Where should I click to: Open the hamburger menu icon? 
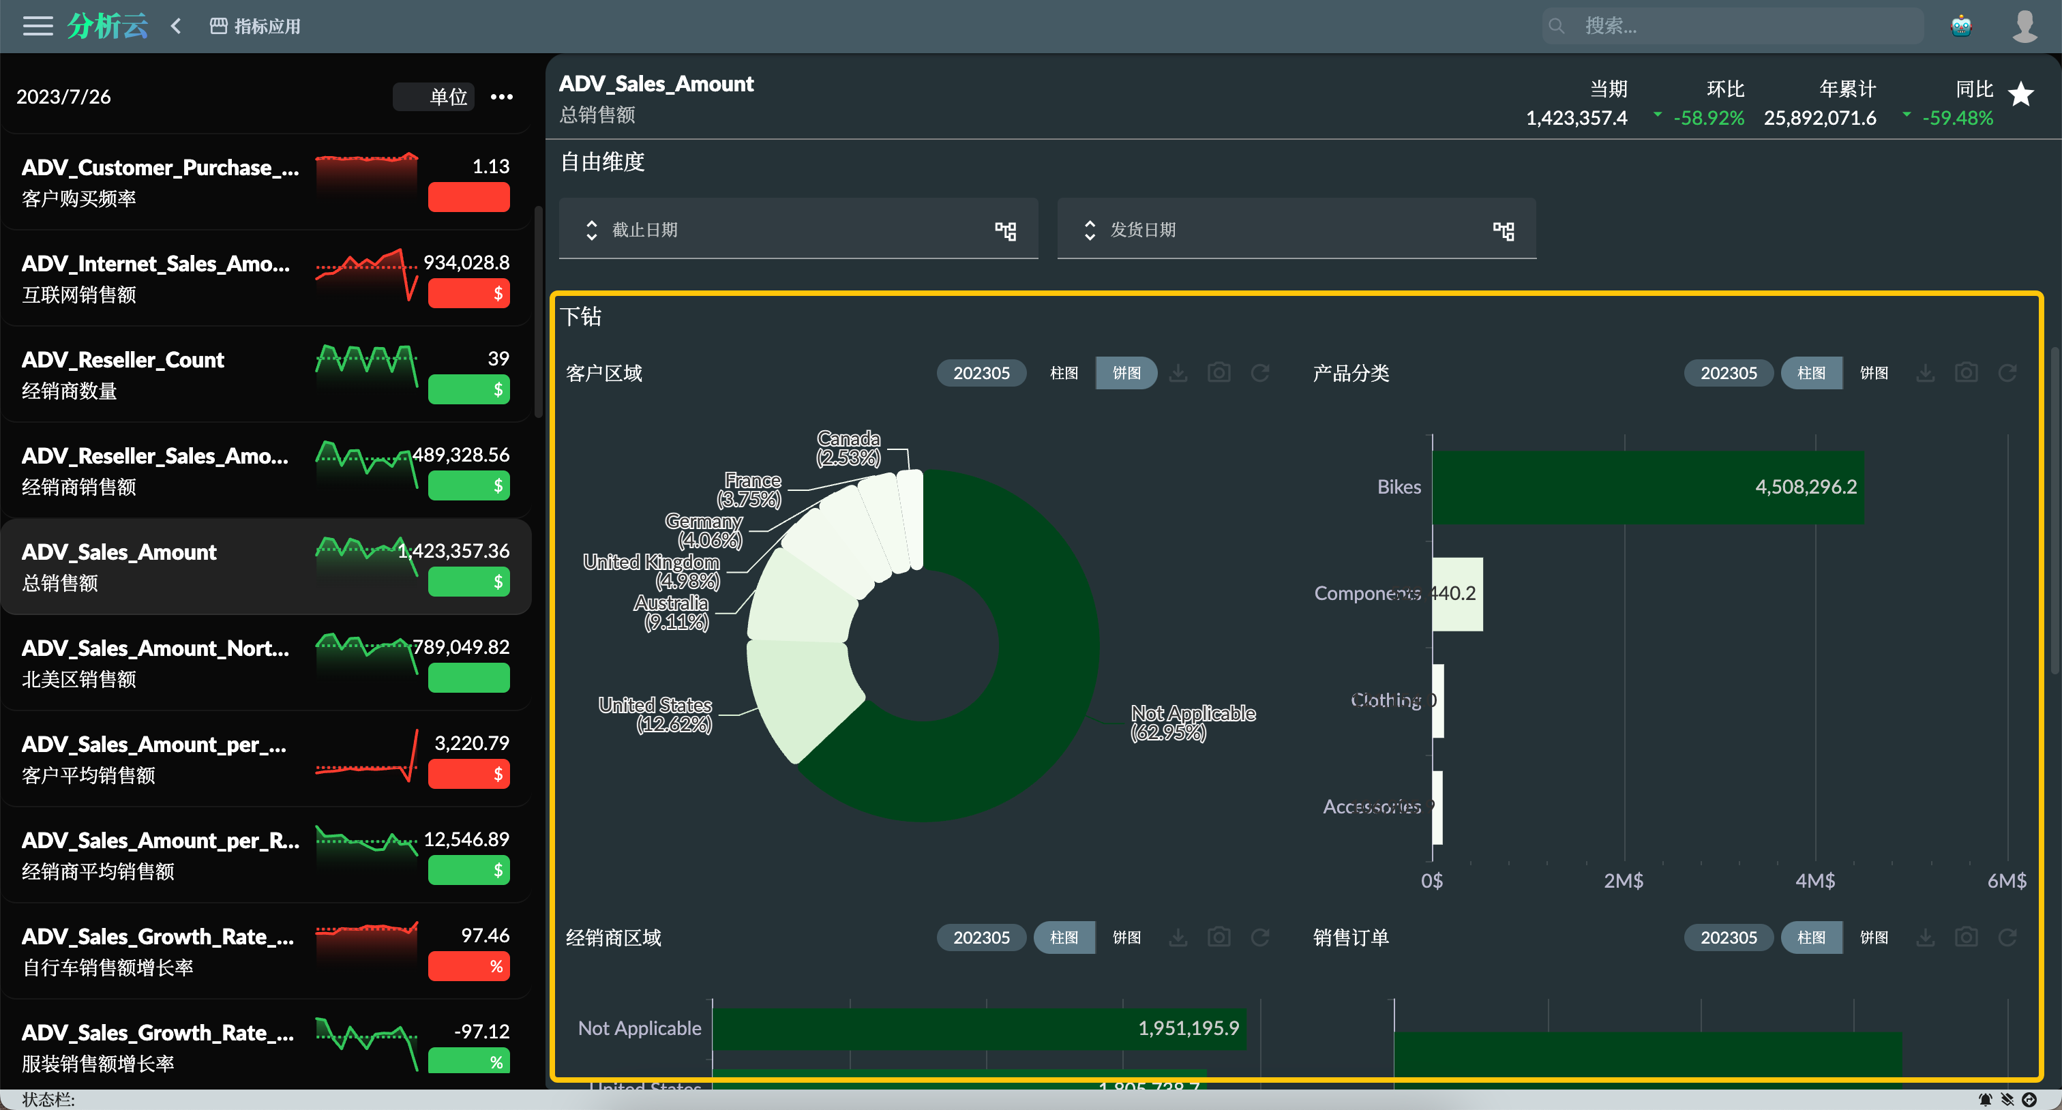click(x=38, y=27)
